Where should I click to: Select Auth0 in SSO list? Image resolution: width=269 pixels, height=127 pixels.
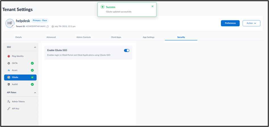point(20,84)
